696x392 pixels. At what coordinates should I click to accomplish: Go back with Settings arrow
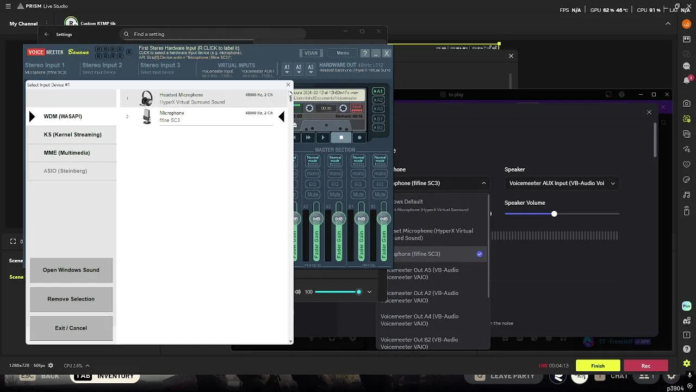coord(47,34)
